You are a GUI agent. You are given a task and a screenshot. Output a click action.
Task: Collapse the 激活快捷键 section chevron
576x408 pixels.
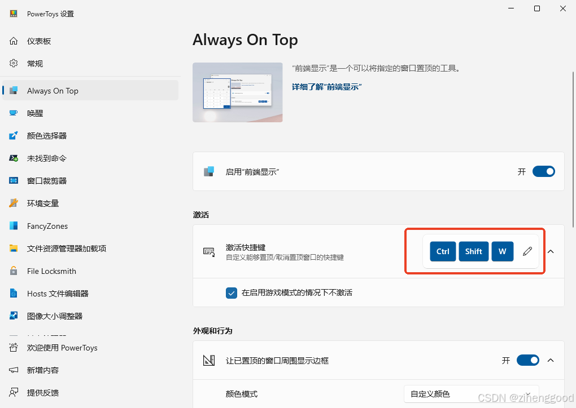point(551,251)
